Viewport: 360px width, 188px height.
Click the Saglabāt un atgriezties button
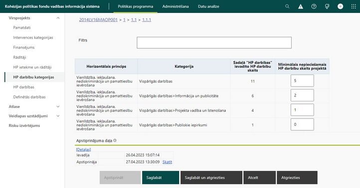(211, 178)
